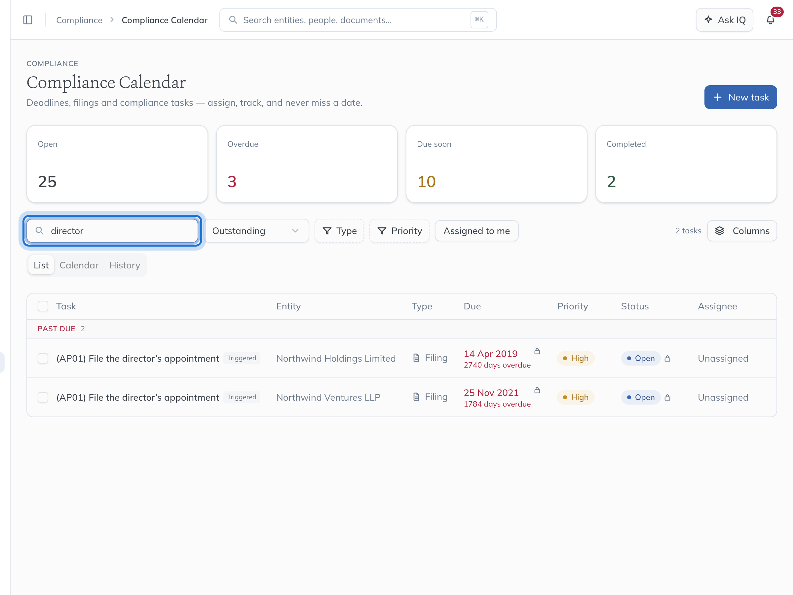Open the Priority filter
Viewport: 793px width, 595px height.
[399, 231]
